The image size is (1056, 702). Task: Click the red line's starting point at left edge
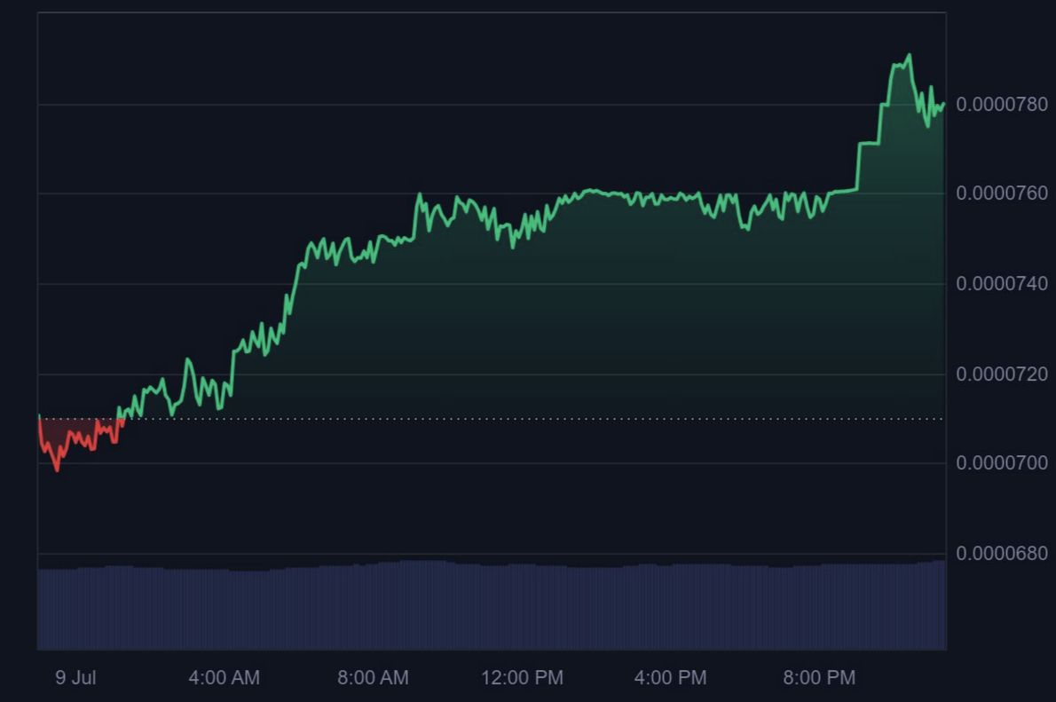(x=40, y=418)
